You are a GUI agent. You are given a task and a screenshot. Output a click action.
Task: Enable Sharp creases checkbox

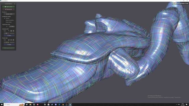click(x=5, y=22)
